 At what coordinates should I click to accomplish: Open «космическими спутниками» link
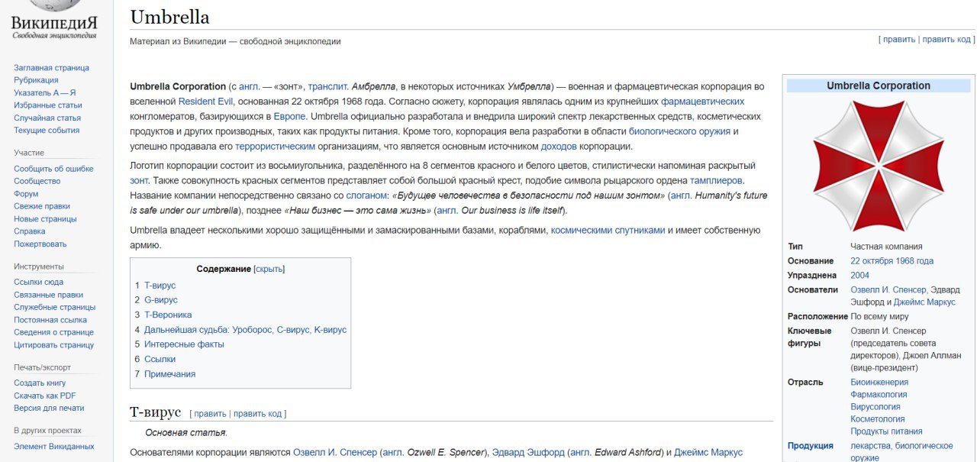(x=608, y=231)
